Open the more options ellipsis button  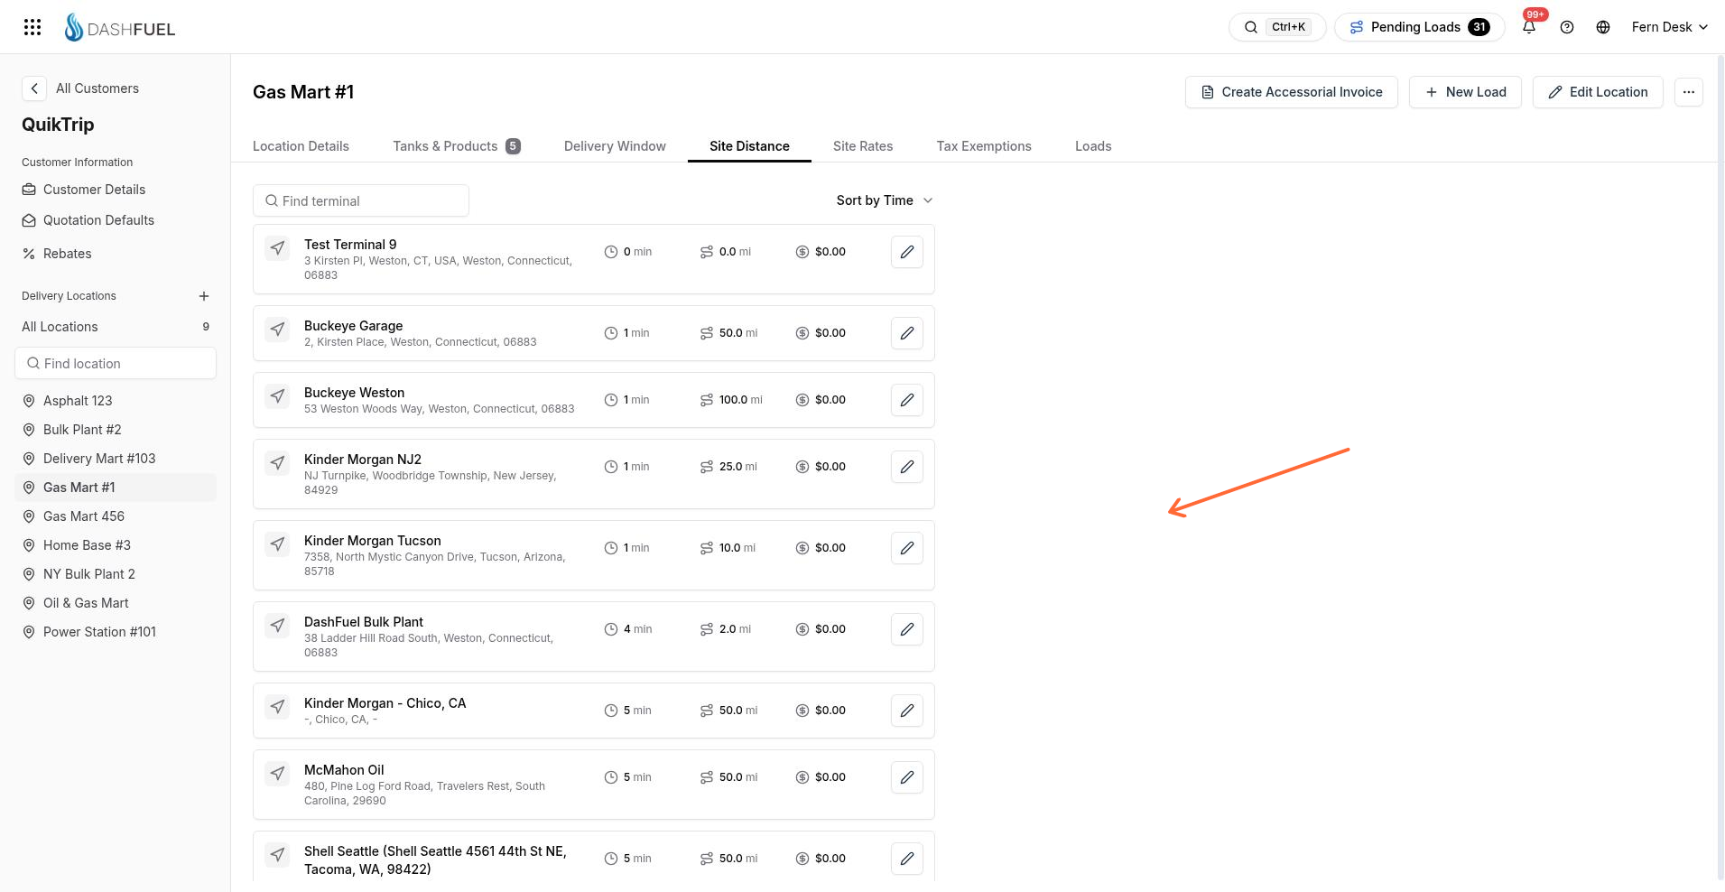coord(1689,92)
